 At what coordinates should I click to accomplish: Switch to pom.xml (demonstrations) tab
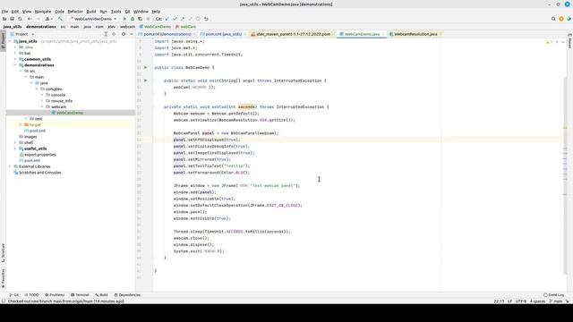167,34
